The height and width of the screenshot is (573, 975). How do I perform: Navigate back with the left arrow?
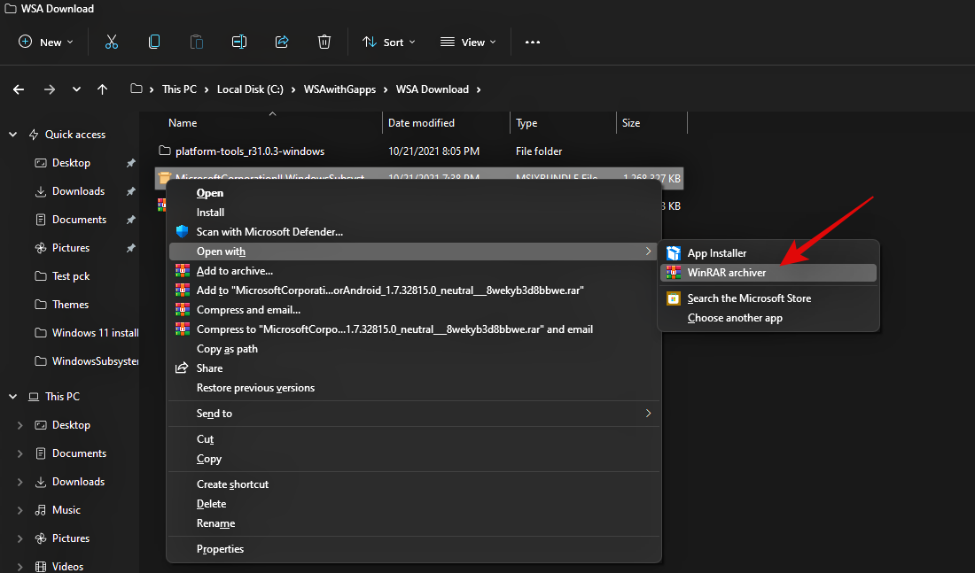[x=19, y=89]
